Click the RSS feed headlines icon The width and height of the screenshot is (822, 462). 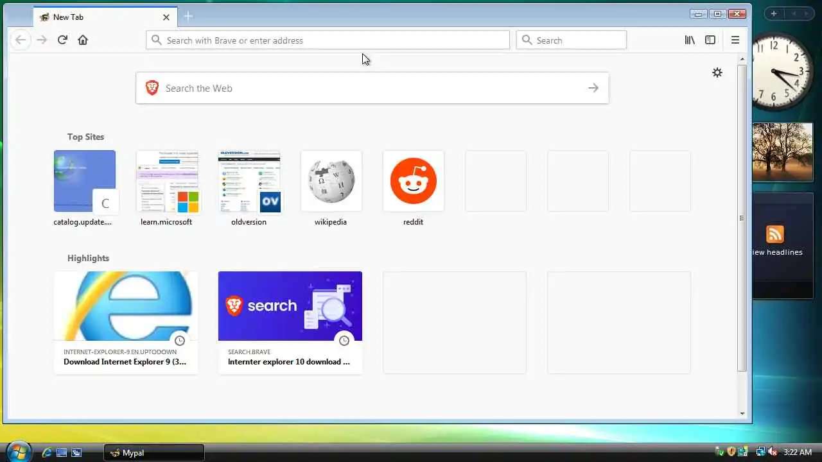775,234
